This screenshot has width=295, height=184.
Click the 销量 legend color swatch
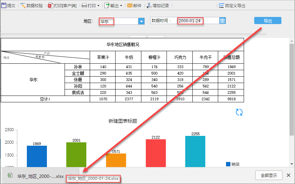pyautogui.click(x=228, y=164)
